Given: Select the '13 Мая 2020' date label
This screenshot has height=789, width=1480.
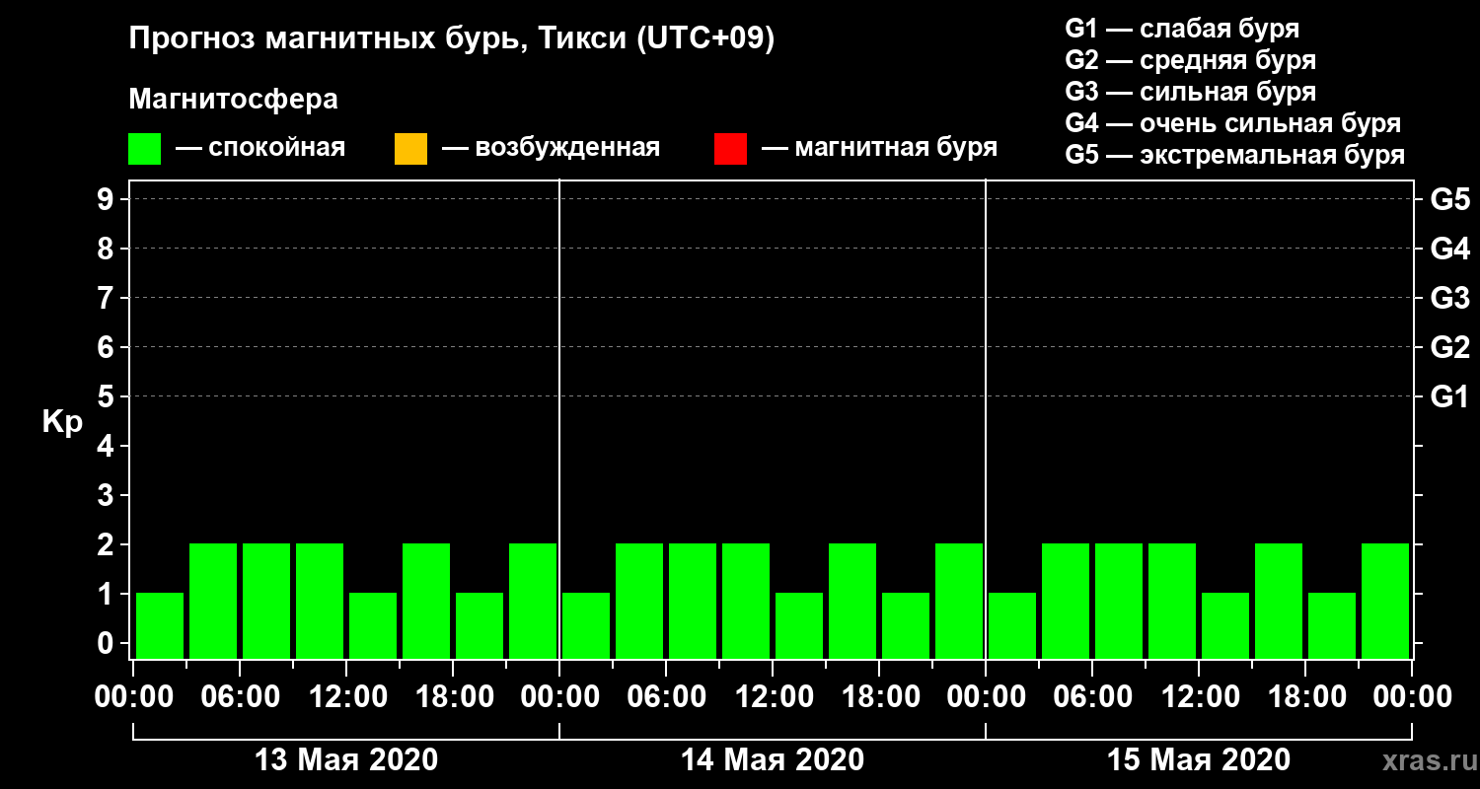Looking at the screenshot, I should (x=346, y=760).
